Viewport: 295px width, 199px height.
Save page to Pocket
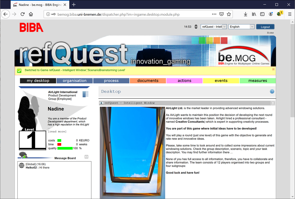[x=221, y=14]
